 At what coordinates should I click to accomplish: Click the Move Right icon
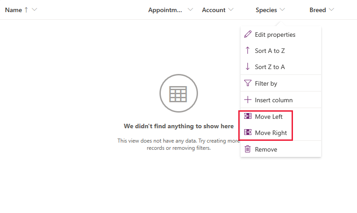tap(248, 133)
